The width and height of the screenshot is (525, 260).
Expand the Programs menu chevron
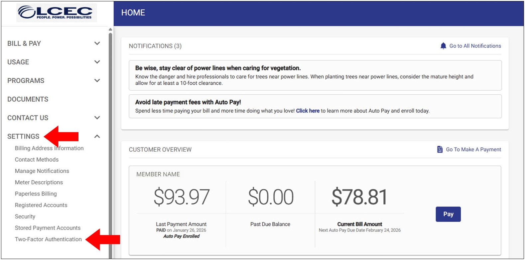[97, 81]
